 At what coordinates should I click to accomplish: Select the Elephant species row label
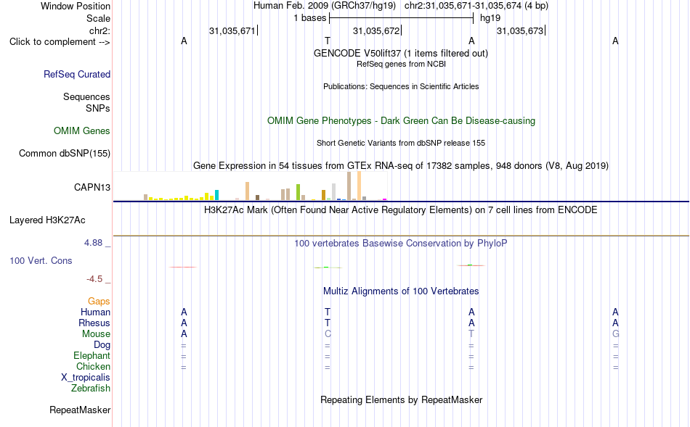click(x=92, y=355)
